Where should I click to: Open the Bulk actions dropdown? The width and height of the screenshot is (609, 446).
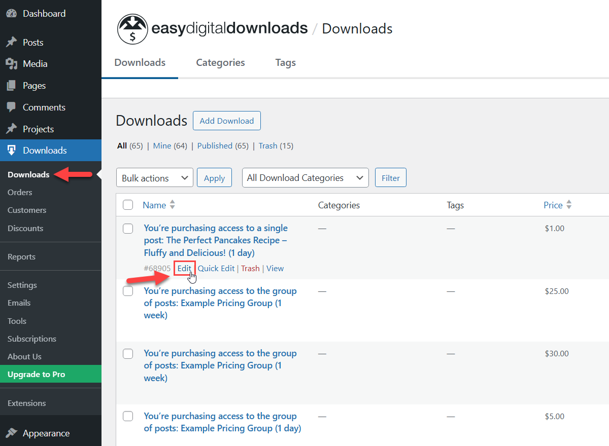154,177
